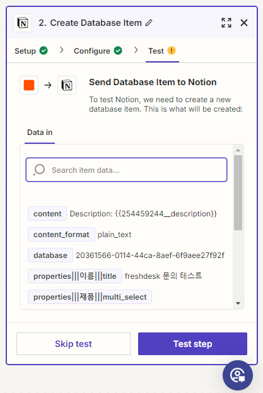This screenshot has width=263, height=393.
Task: Click the Notion icon in header
Action: click(23, 23)
